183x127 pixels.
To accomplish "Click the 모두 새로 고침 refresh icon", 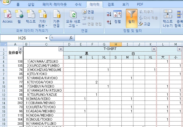I will (x=73, y=15).
